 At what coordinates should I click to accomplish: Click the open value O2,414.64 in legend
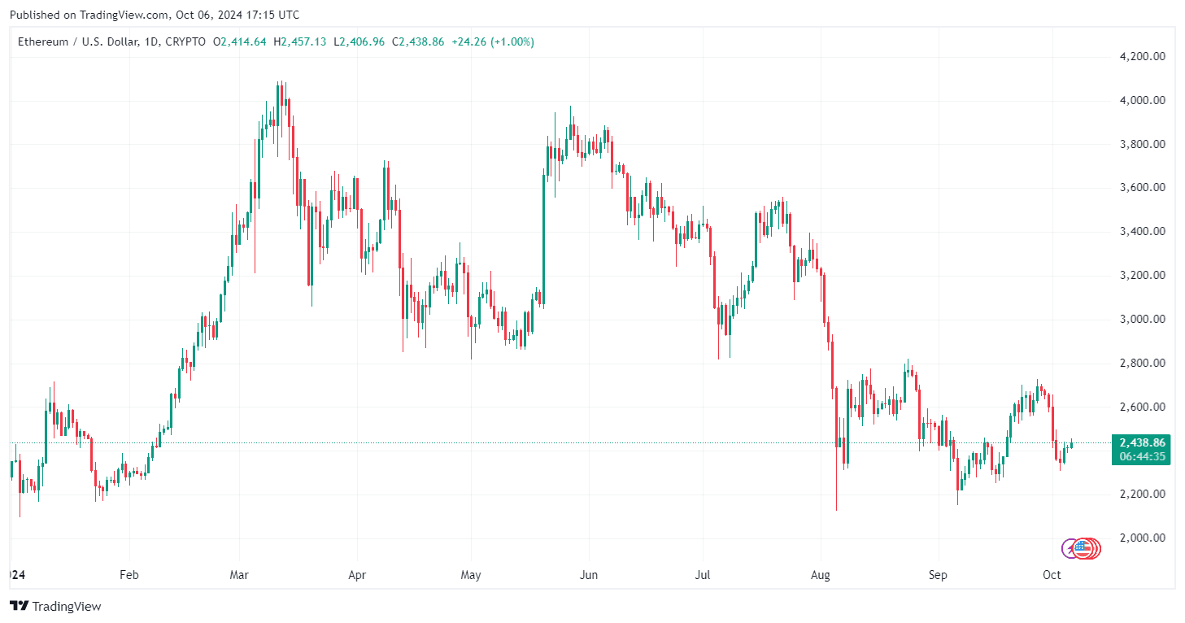[x=240, y=41]
